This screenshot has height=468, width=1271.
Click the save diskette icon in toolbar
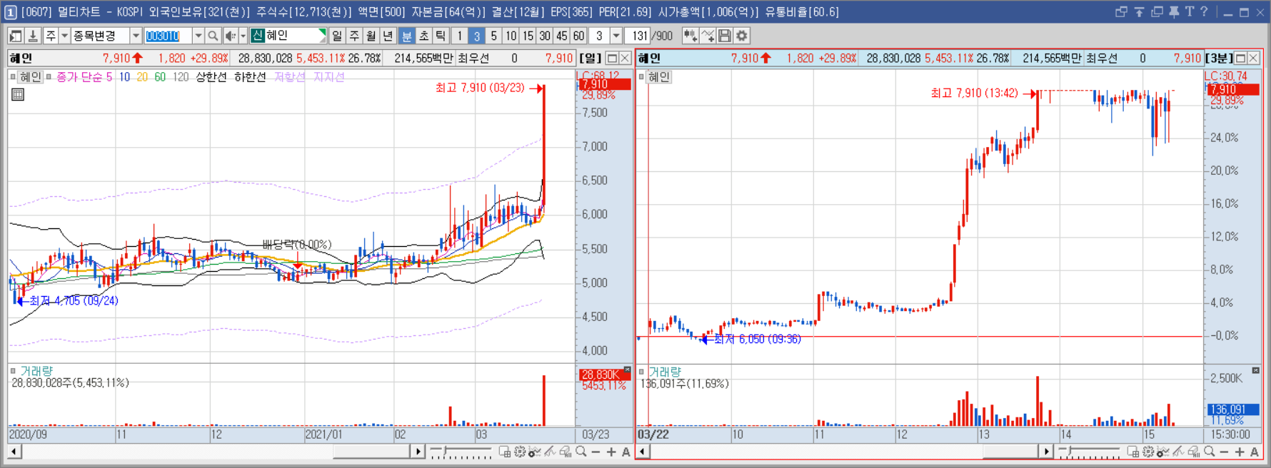click(x=725, y=36)
